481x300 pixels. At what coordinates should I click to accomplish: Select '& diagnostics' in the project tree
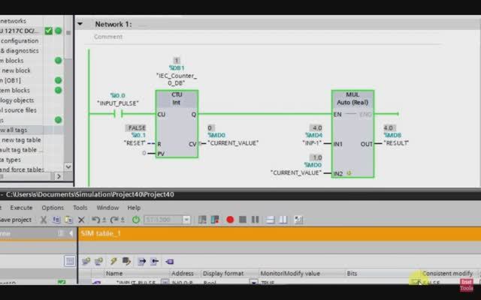click(x=20, y=50)
